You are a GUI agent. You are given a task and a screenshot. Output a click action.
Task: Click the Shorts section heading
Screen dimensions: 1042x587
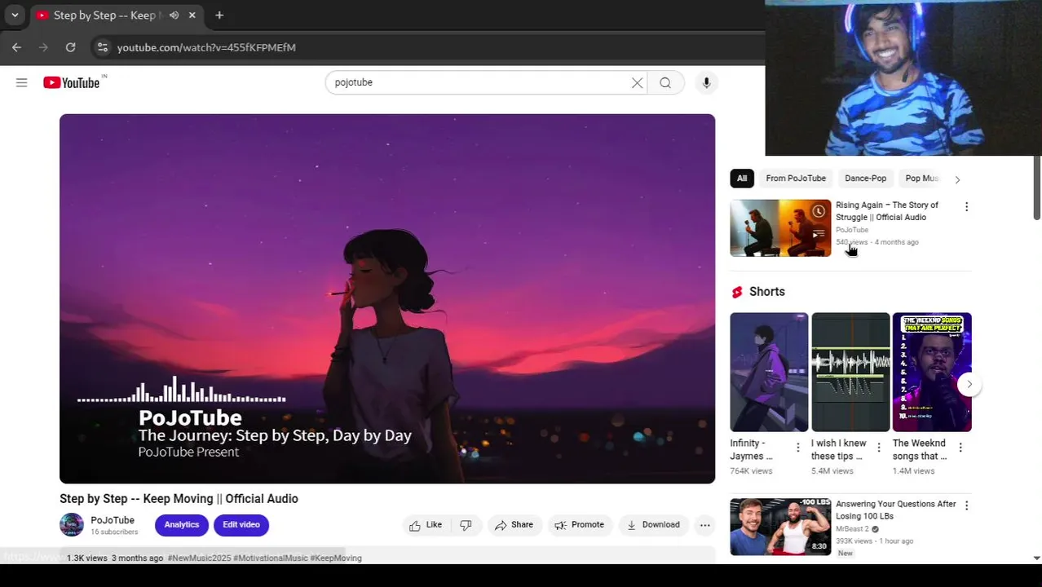pyautogui.click(x=767, y=292)
